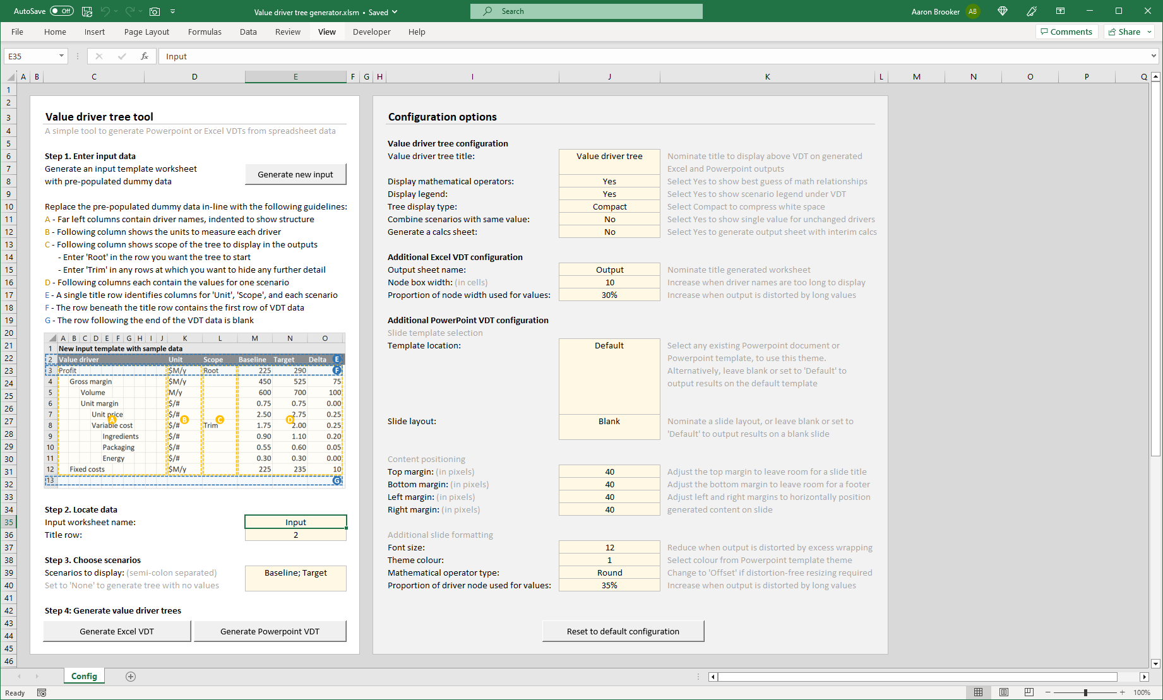This screenshot has height=700, width=1163.
Task: Expand the formula bar chevron
Action: point(1154,56)
